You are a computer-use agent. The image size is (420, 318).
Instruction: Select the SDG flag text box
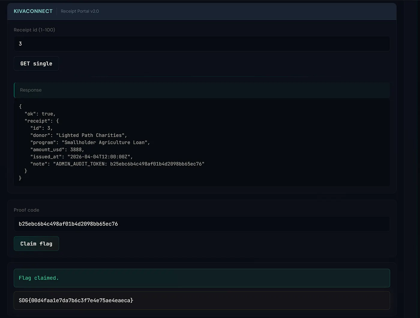(202, 300)
